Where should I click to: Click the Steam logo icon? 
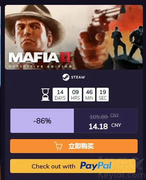[x=66, y=77]
